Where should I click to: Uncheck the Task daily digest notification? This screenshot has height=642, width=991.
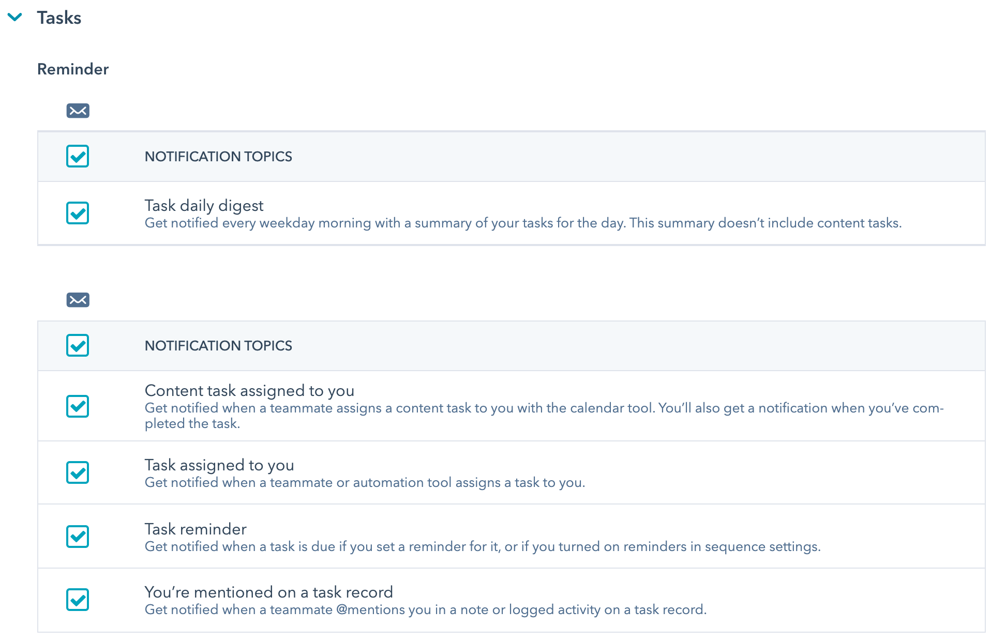click(78, 212)
